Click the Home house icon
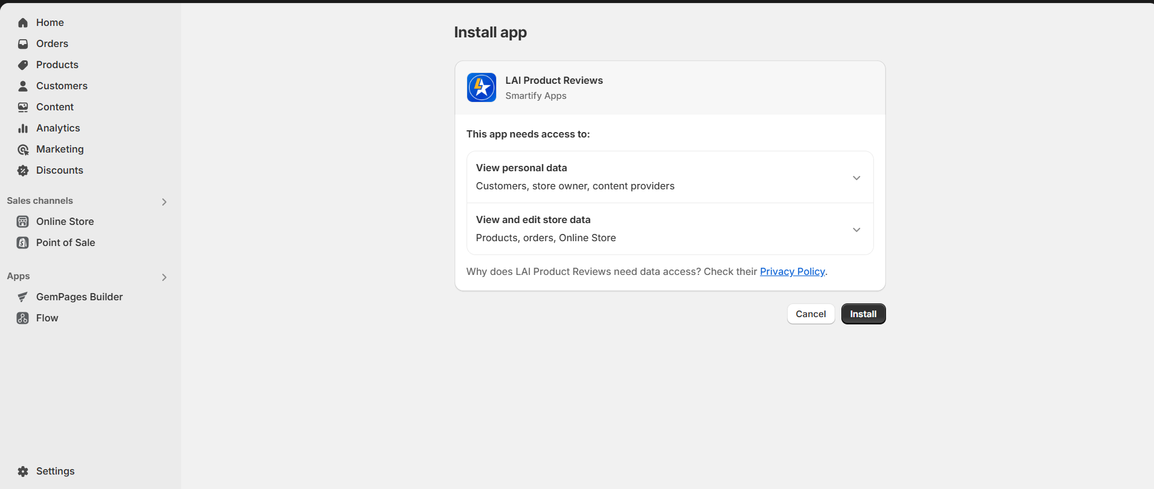Viewport: 1154px width, 489px height. [x=23, y=23]
